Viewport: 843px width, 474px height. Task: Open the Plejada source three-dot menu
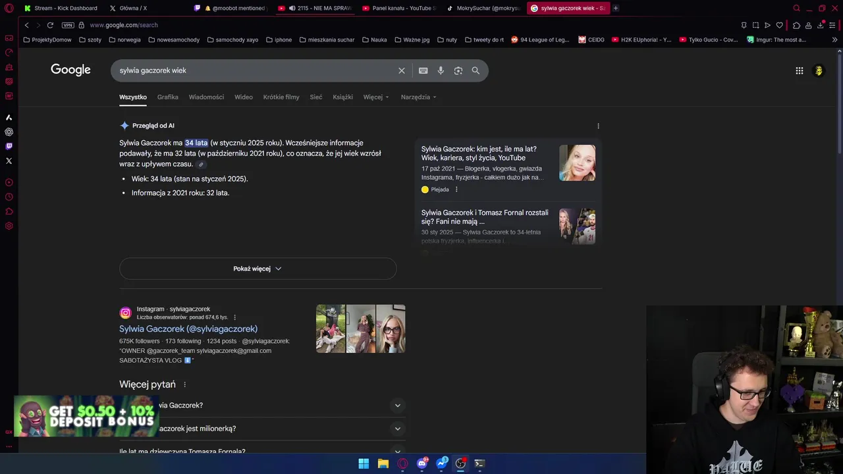[x=456, y=190]
